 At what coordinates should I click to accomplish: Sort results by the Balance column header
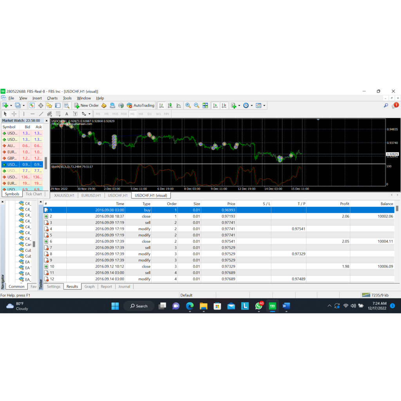click(x=372, y=204)
